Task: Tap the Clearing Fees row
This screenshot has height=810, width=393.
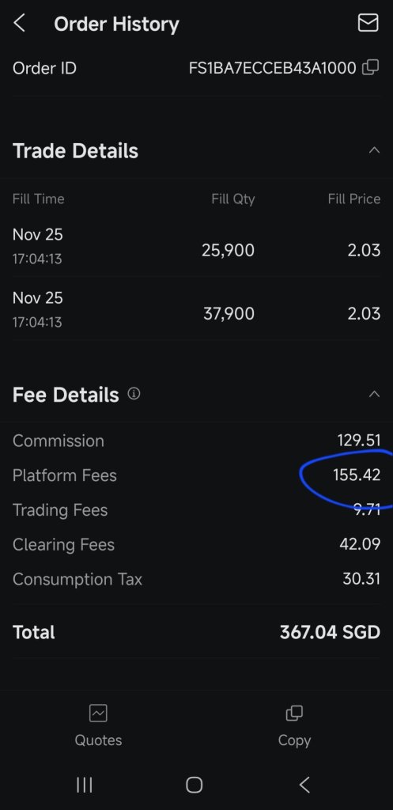Action: (196, 544)
